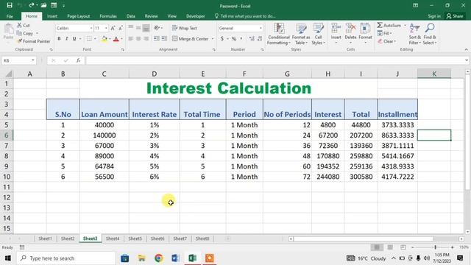471x265 pixels.
Task: Open Find & Select magnifier
Action: point(430,34)
